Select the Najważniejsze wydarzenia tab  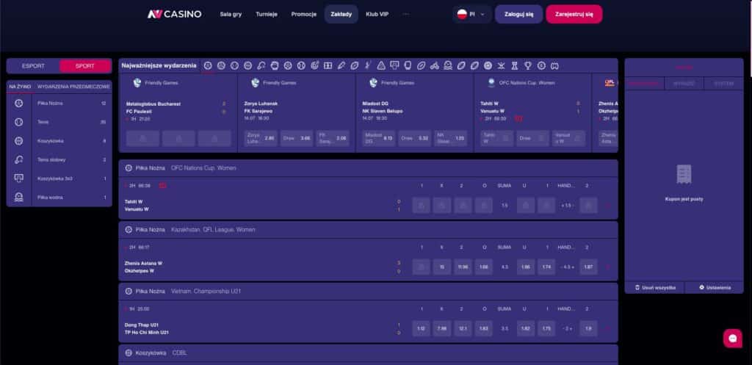[159, 65]
